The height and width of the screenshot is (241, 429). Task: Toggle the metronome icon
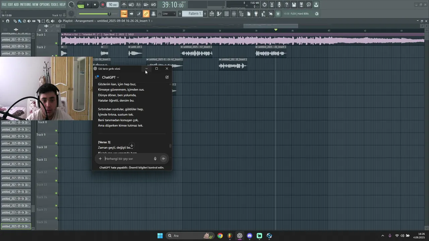coord(124,5)
